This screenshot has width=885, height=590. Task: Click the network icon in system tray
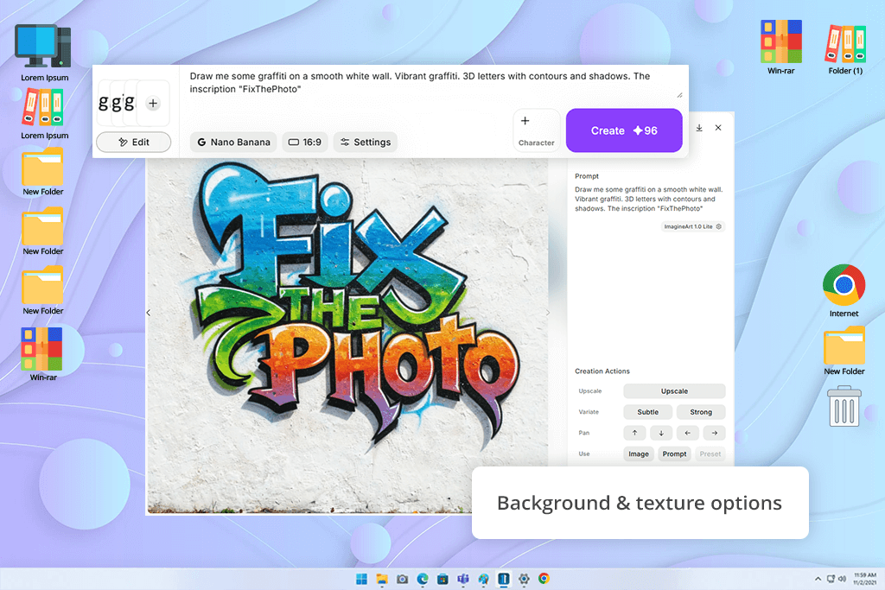coord(831,579)
